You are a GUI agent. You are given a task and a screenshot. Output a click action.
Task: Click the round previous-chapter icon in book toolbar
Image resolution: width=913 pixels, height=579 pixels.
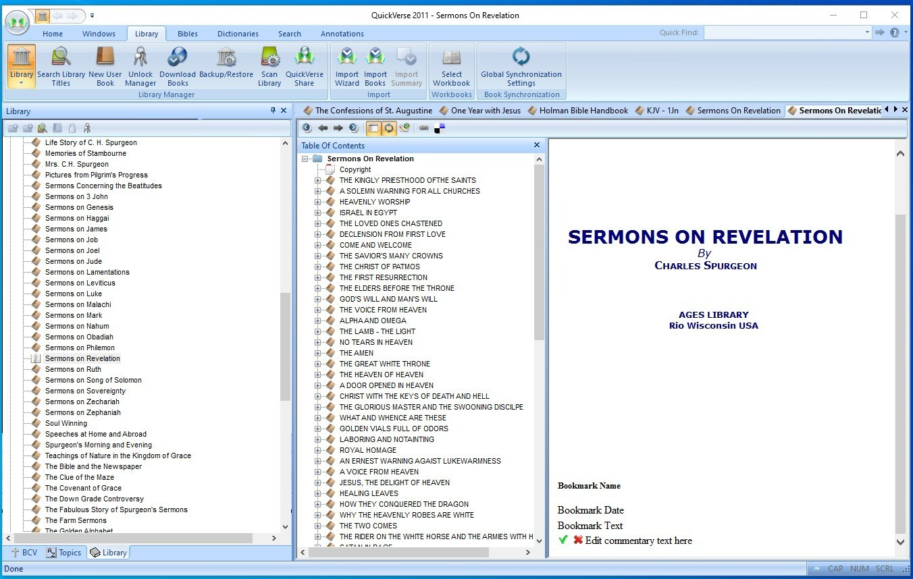307,128
